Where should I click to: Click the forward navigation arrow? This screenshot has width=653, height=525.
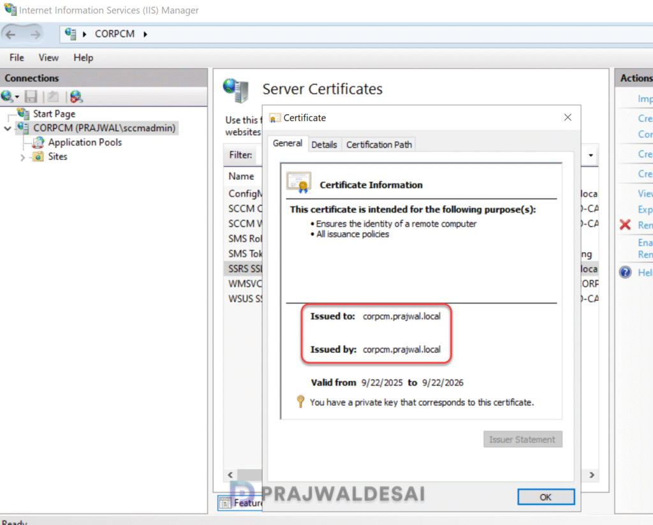[36, 34]
